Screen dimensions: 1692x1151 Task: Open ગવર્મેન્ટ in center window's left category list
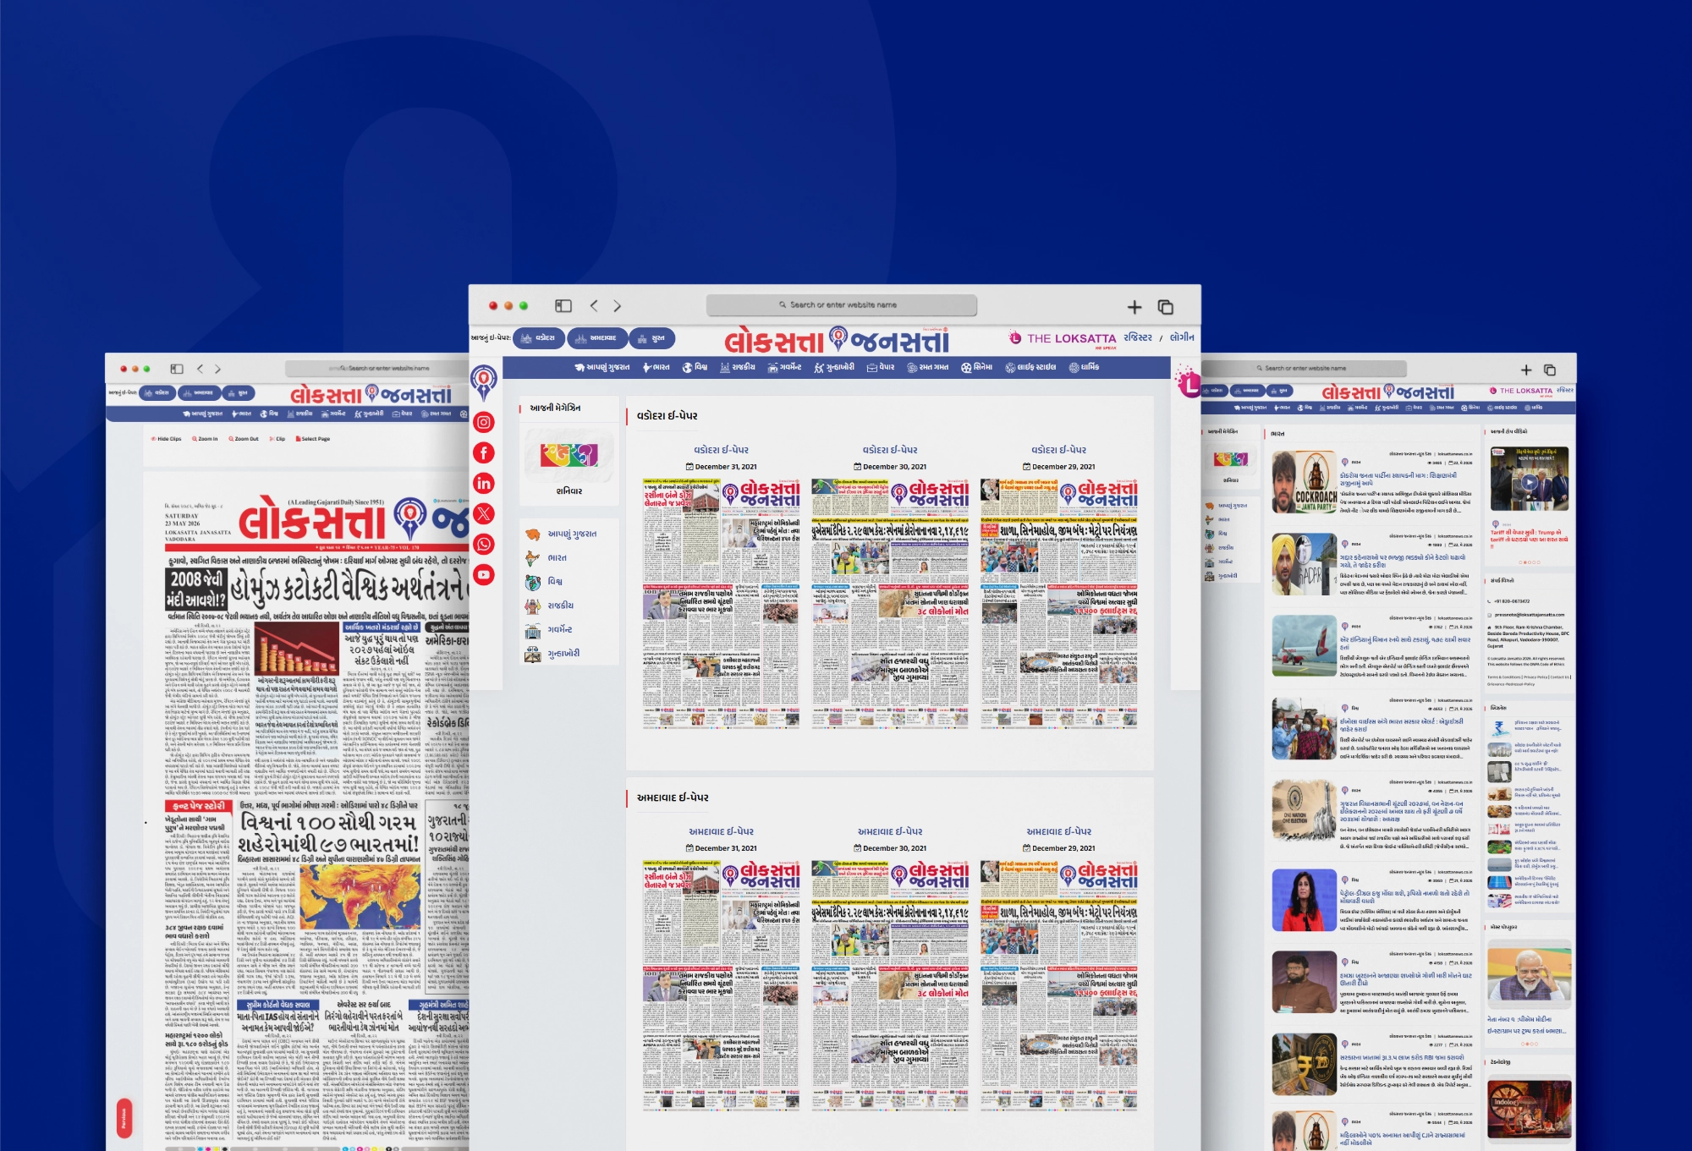coord(549,630)
